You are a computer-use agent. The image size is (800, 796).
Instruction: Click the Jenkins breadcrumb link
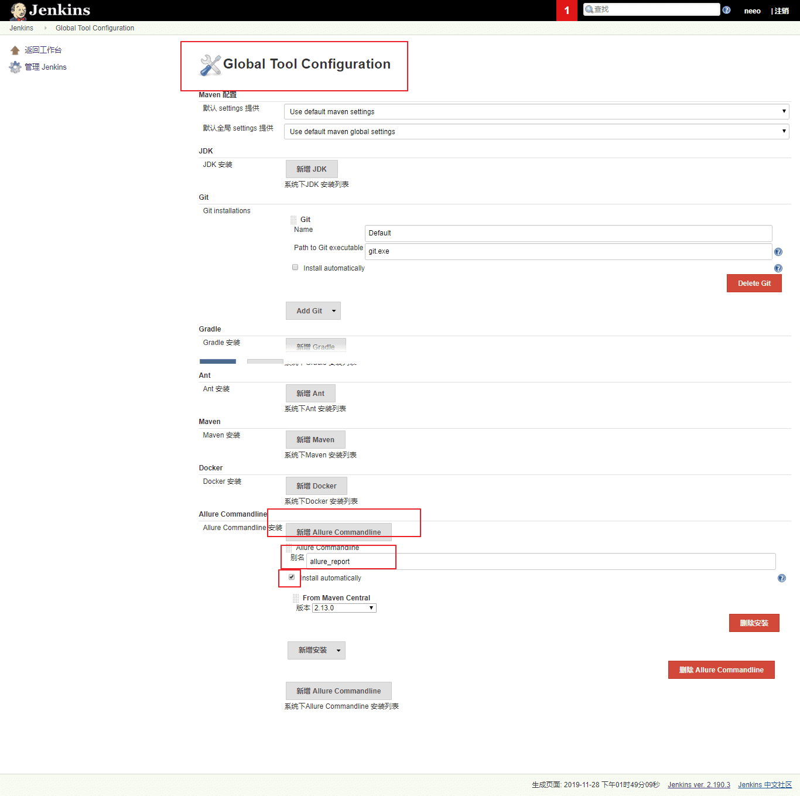click(x=22, y=28)
